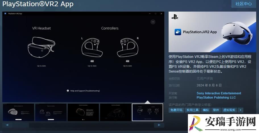Select the 实用工具 tag

192,110
